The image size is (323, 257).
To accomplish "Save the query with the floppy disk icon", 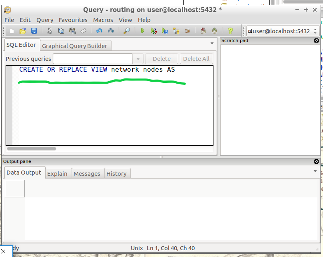I will (34, 31).
